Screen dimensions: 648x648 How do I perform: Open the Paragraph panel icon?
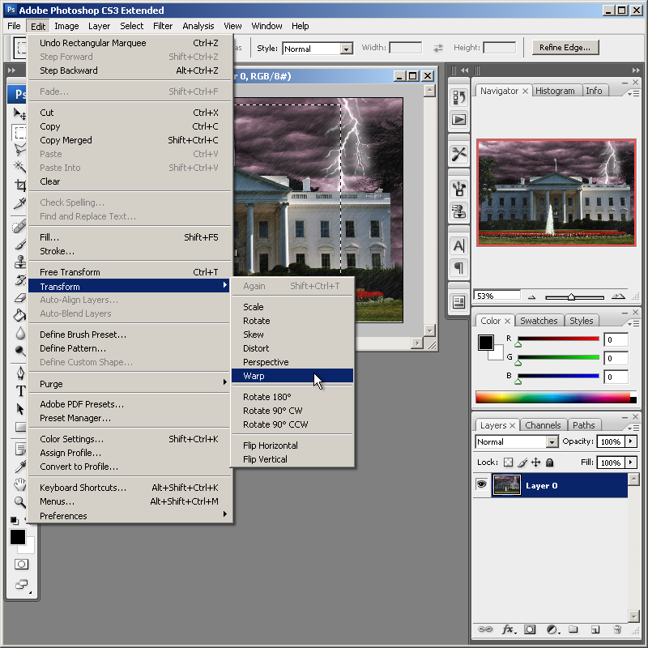point(458,268)
